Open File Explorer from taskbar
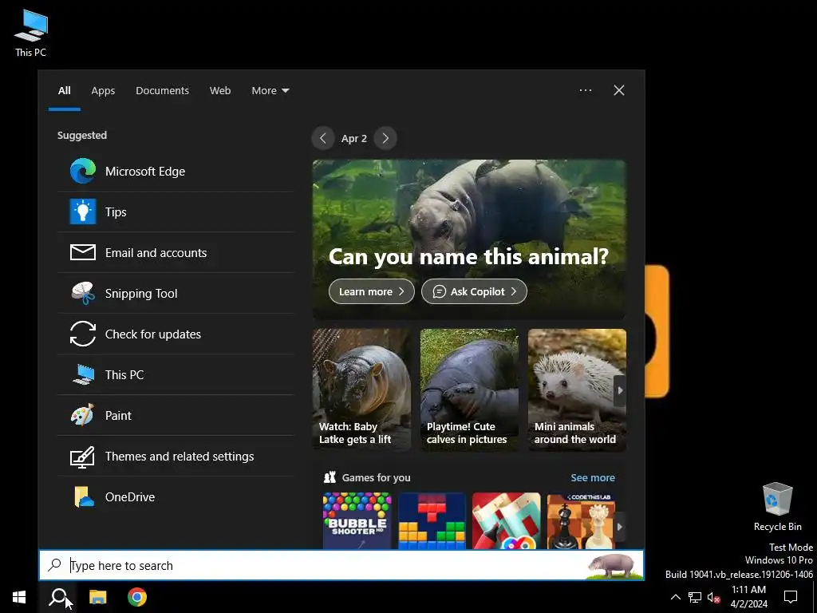The height and width of the screenshot is (613, 817). 98,597
